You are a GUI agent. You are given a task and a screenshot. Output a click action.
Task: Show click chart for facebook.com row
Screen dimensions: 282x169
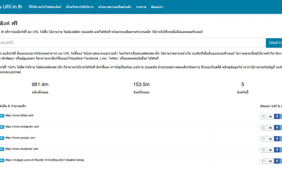pos(271,150)
